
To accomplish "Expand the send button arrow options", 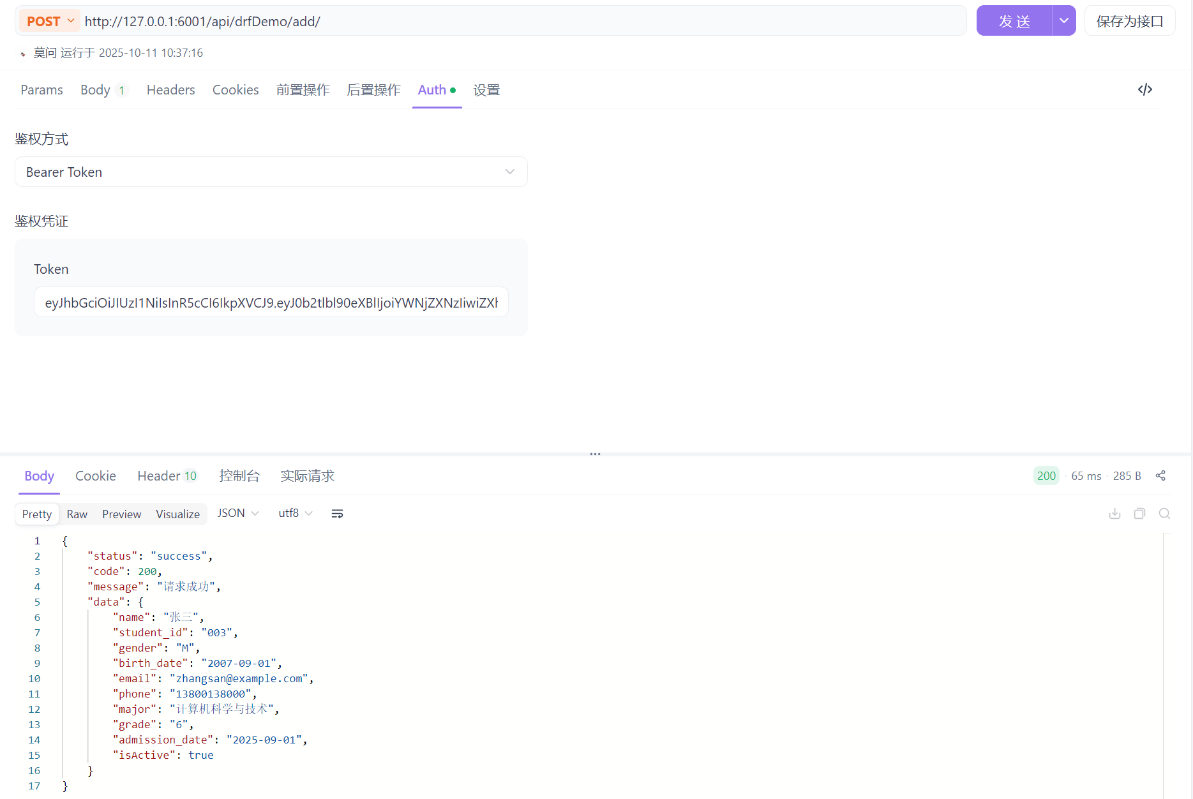I will [x=1063, y=20].
